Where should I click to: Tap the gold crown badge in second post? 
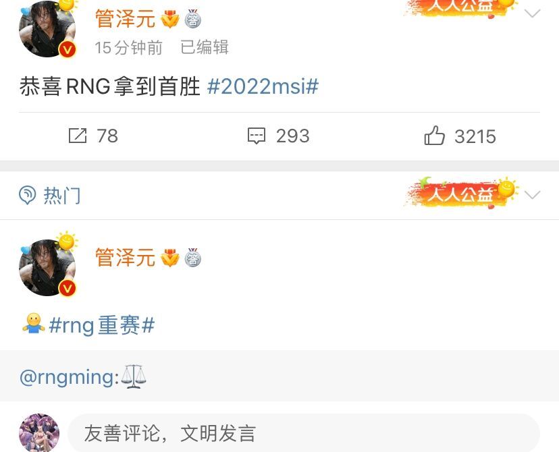[170, 258]
